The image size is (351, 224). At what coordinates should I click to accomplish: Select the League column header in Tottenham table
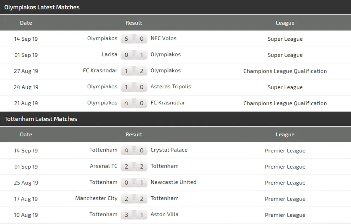(x=285, y=135)
